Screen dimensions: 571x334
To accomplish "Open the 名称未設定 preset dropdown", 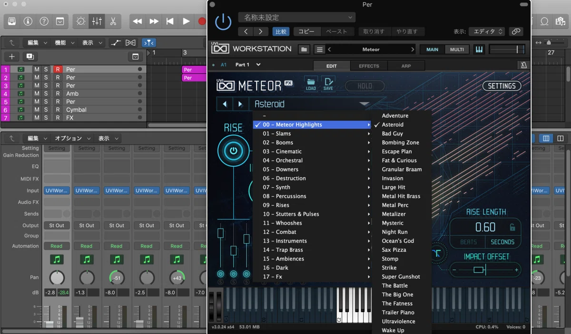I will pyautogui.click(x=296, y=18).
